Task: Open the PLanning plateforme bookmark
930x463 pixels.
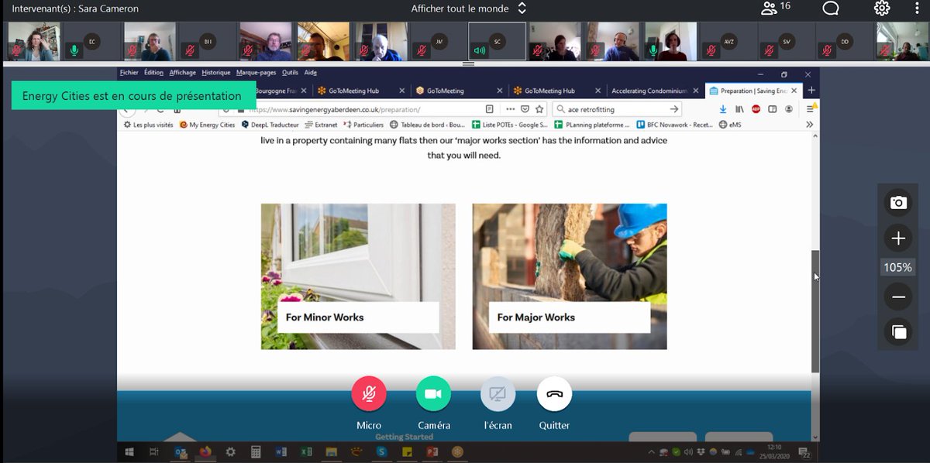Action: pos(592,125)
